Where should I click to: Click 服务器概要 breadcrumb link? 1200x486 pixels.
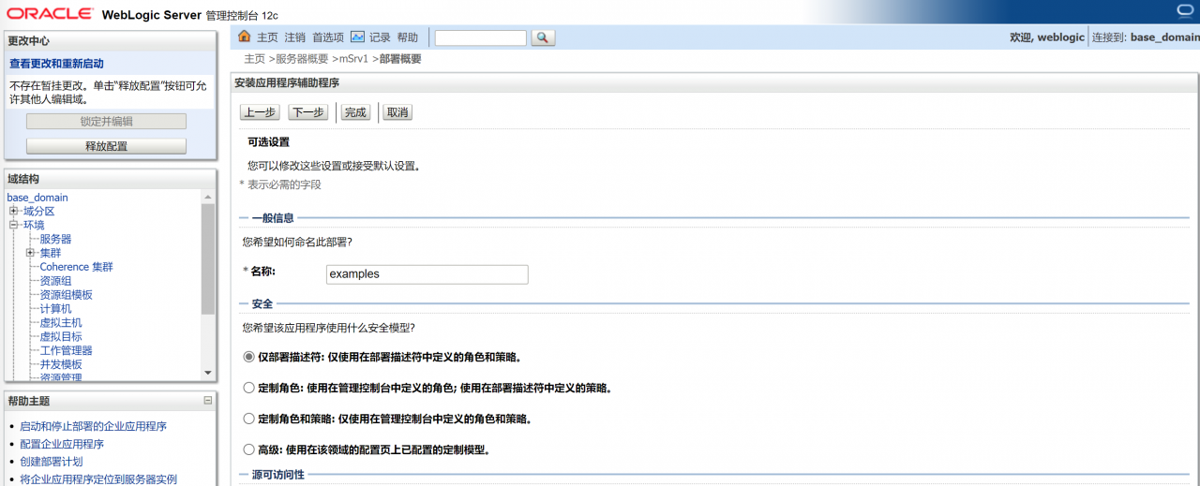pyautogui.click(x=302, y=59)
